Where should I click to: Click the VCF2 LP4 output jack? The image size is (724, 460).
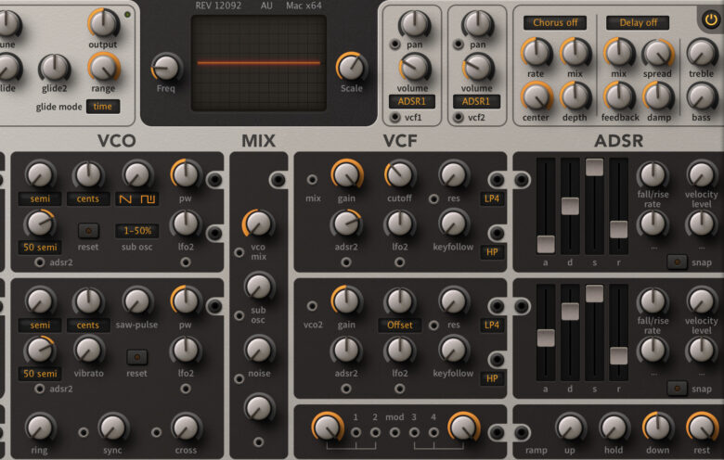point(497,306)
